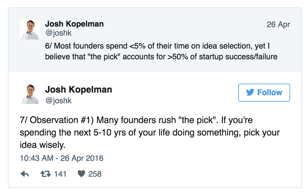Viewport: 307px width, 192px height.
Task: Retweet using the retweet arrows icon
Action: pyautogui.click(x=45, y=174)
